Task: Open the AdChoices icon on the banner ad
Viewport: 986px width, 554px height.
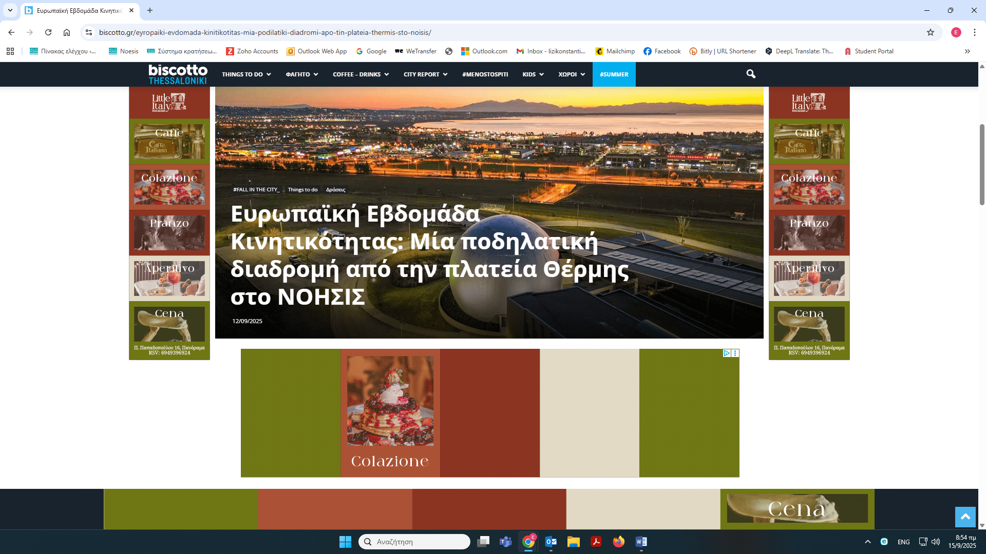Action: click(727, 353)
